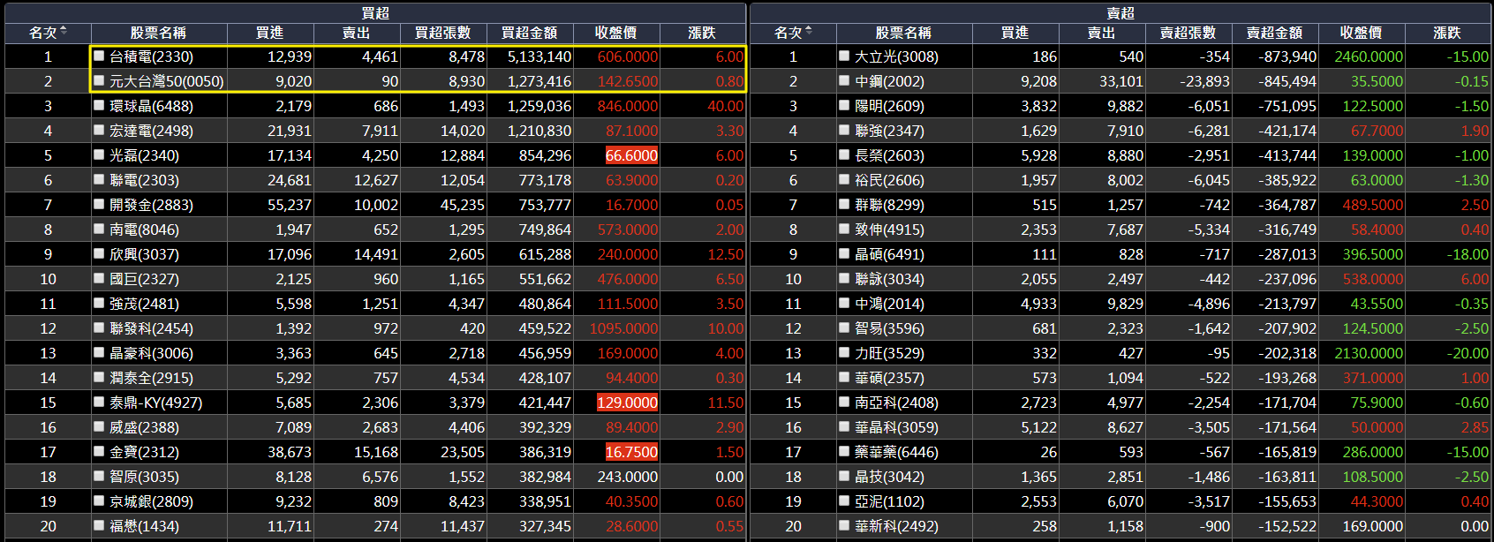Viewport: 1494px width, 542px height.
Task: Select stock name 威盛(2388)
Action: coord(144,427)
